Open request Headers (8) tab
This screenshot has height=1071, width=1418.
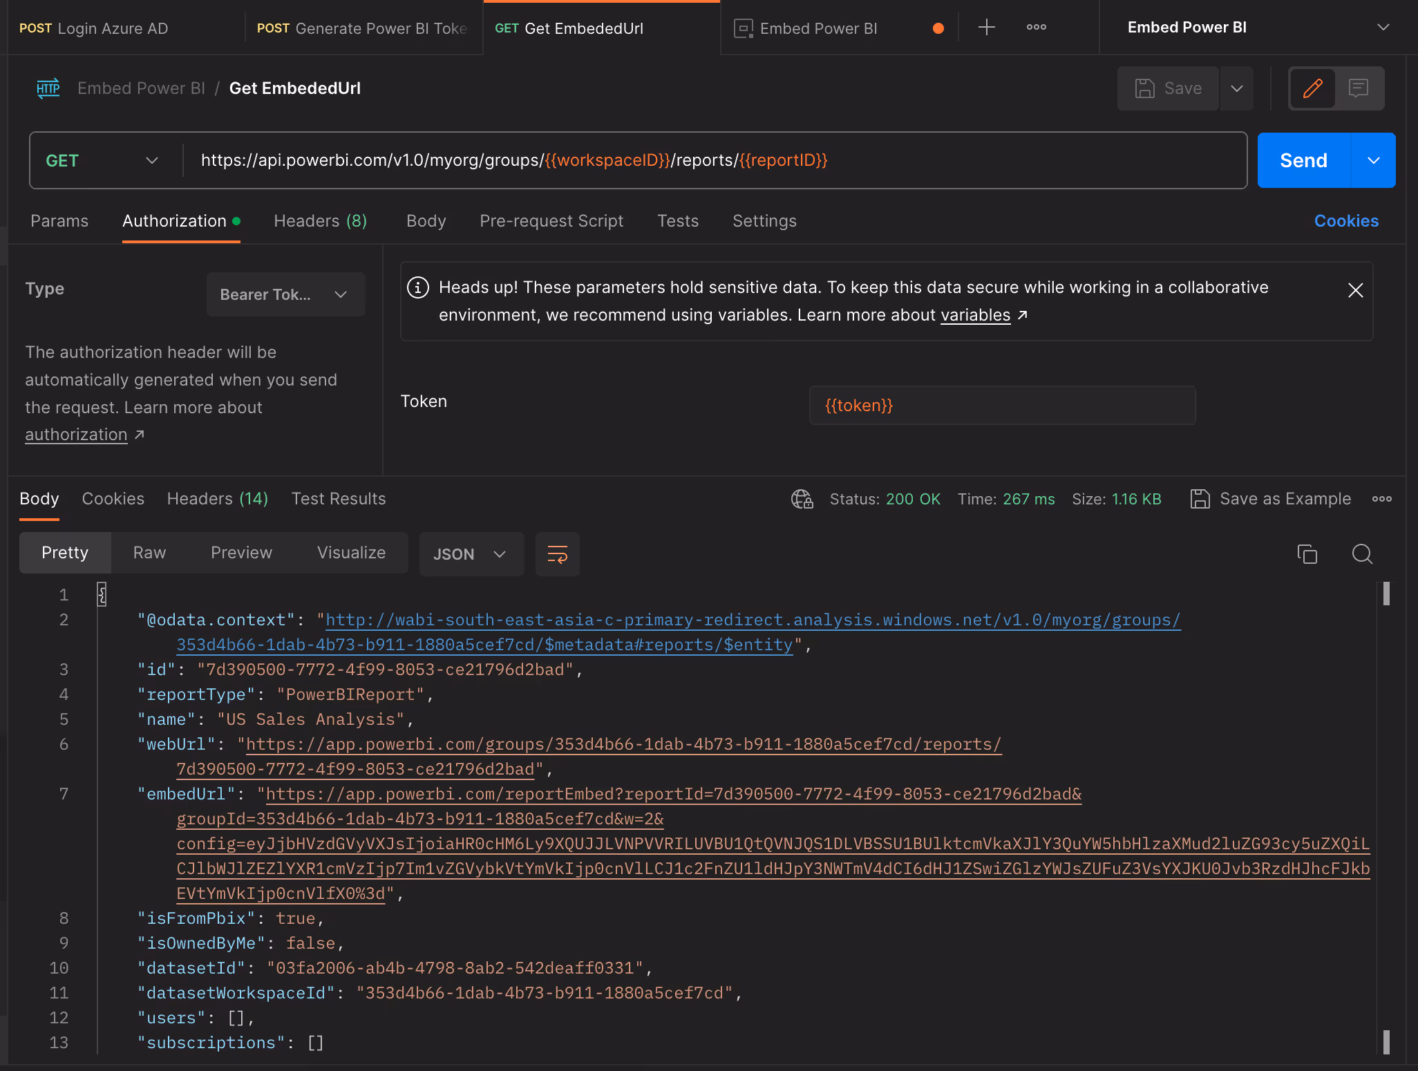[x=321, y=221]
